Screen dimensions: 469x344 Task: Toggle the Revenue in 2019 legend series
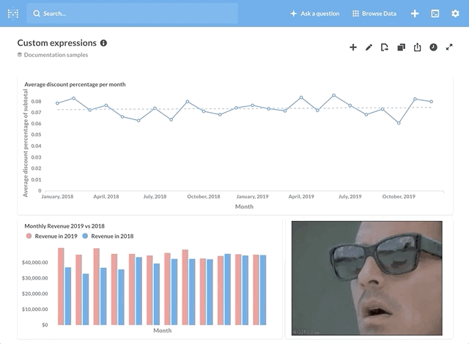[53, 236]
